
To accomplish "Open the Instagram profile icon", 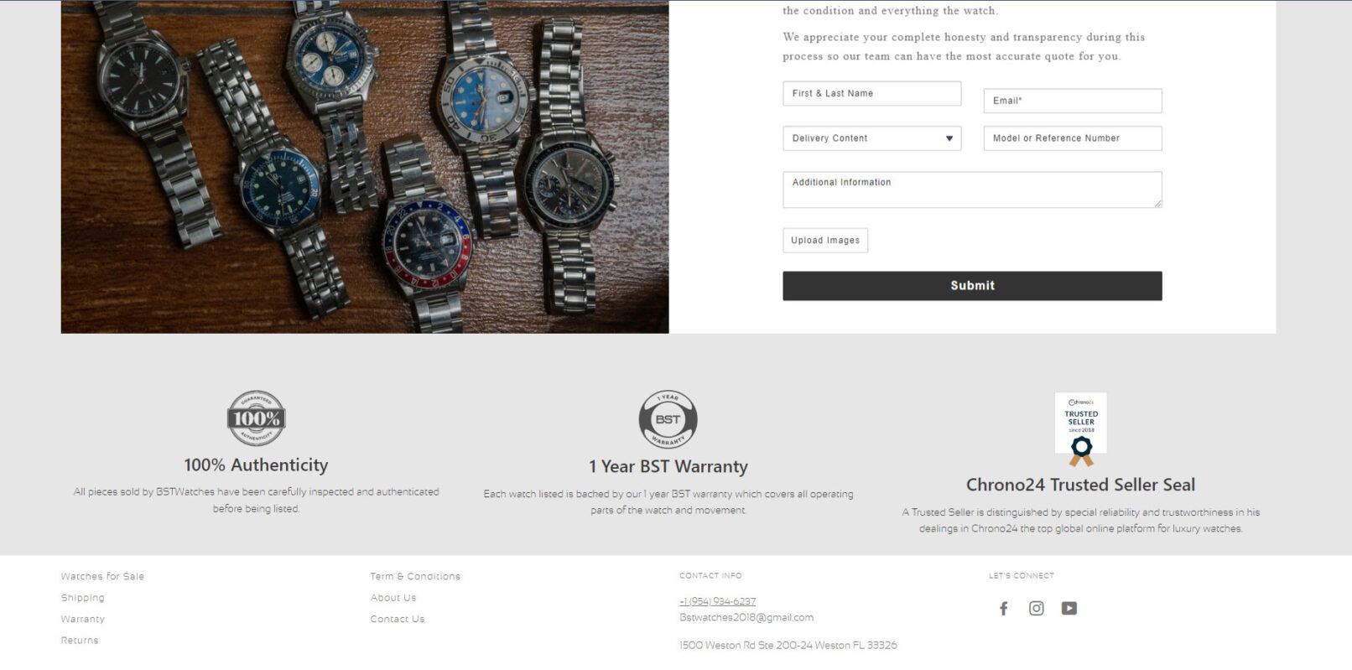I will [x=1037, y=609].
